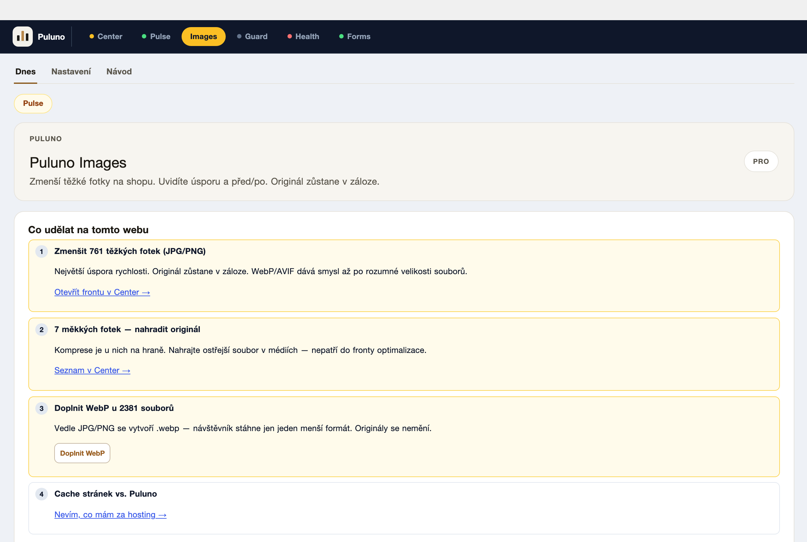Viewport: 807px width, 542px height.
Task: Click the step number 3 badge
Action: pyautogui.click(x=42, y=408)
